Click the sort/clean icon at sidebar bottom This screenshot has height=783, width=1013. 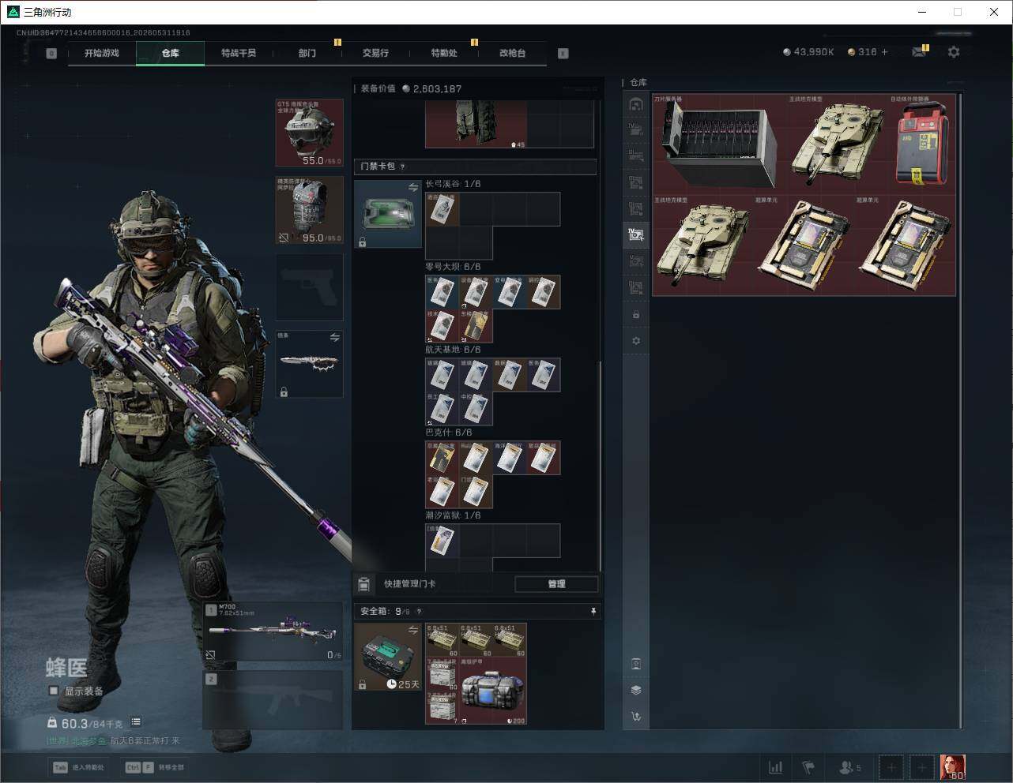[x=636, y=717]
